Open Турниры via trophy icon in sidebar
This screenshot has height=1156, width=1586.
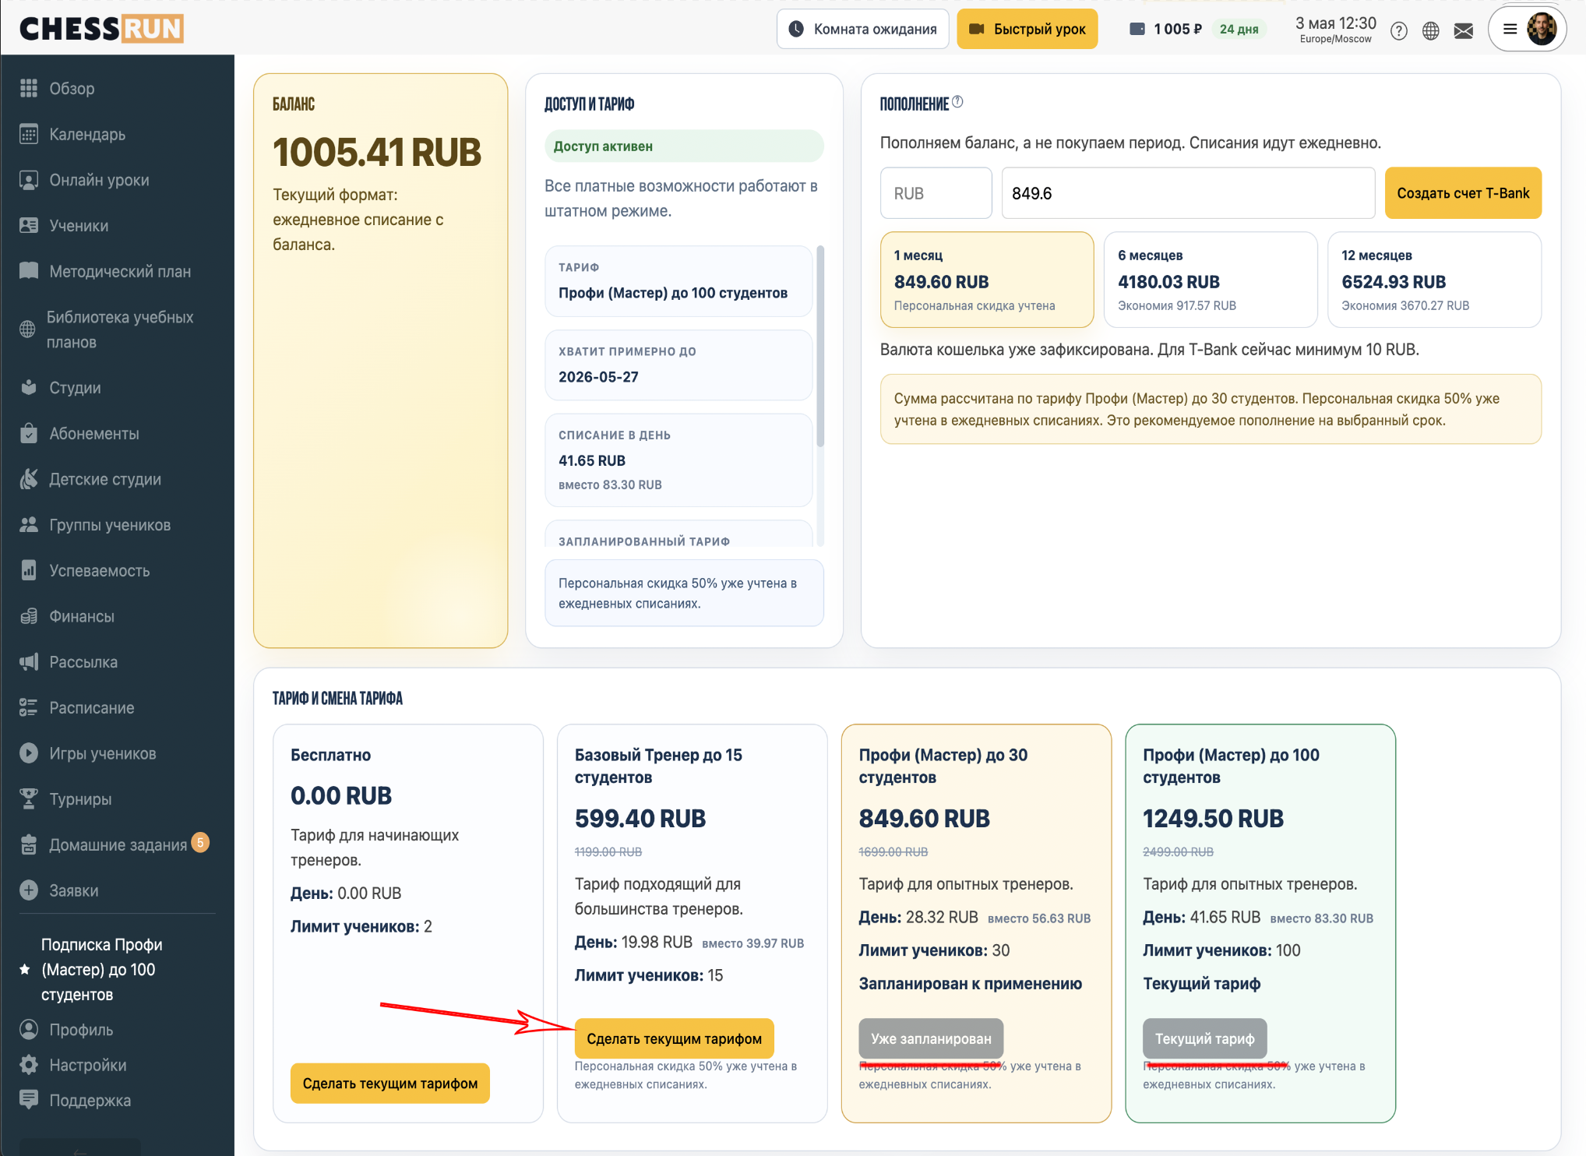coord(29,798)
